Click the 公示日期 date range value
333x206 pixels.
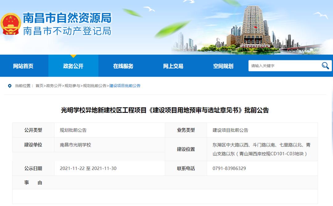88,168
